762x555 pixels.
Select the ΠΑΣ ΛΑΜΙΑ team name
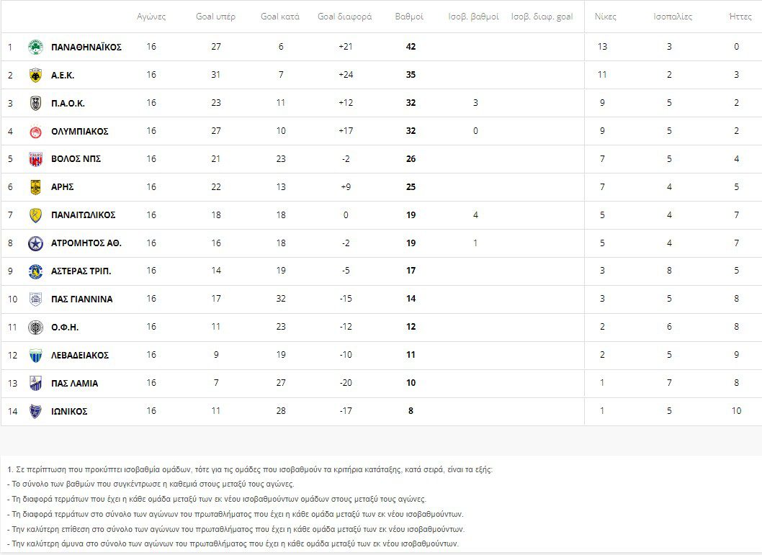(75, 384)
